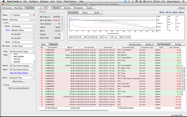Screen dimensions: 187x117
Task: Click the Time Machine clock icon
Action: (129, 1)
